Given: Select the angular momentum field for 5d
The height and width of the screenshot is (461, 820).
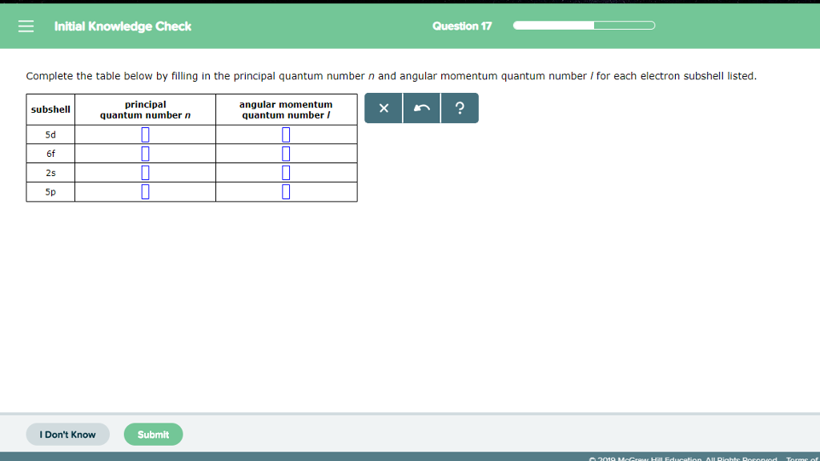Looking at the screenshot, I should click(x=286, y=134).
